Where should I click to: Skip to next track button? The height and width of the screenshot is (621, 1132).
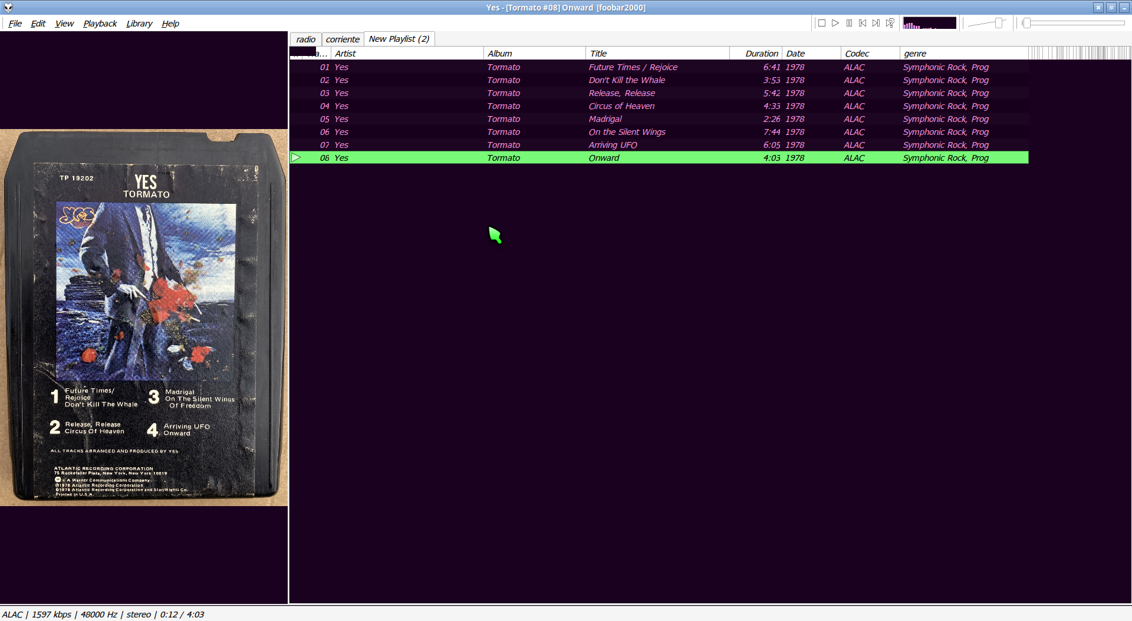click(876, 23)
